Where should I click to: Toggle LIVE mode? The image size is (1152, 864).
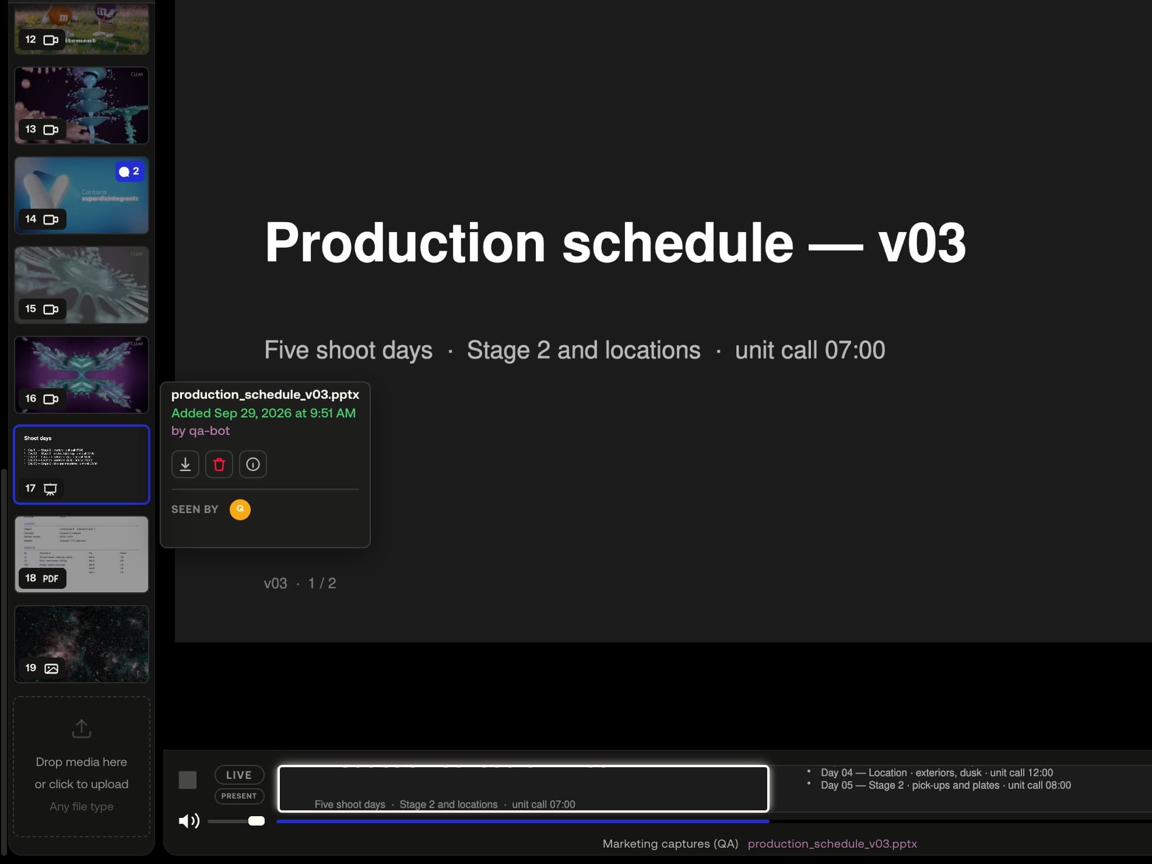point(239,775)
